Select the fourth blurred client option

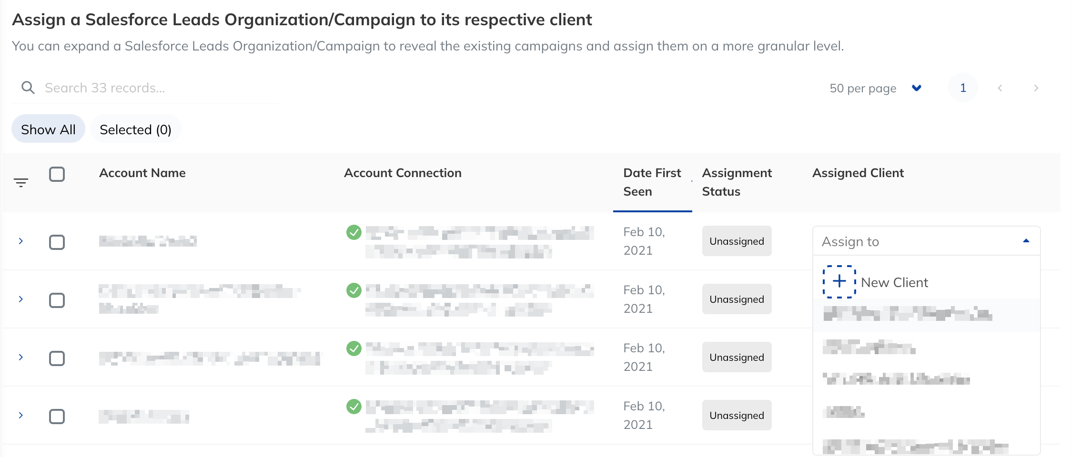926,412
